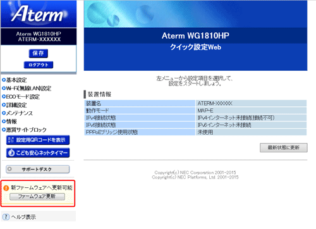Click the blue arrow icon beside Wi-Fi(無線LAN)設定
This screenshot has height=229, width=316.
point(4,89)
